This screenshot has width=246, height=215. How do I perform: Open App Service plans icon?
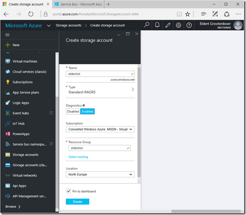coord(8,92)
